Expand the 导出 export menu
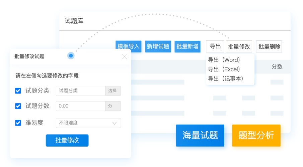Screen dimensions: 303x167 click(215, 46)
